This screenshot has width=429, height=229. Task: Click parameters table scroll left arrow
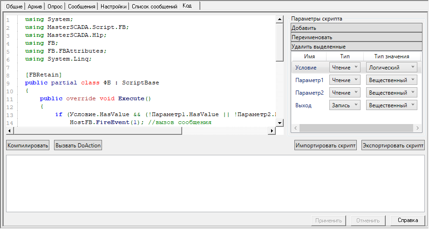coord(295,128)
